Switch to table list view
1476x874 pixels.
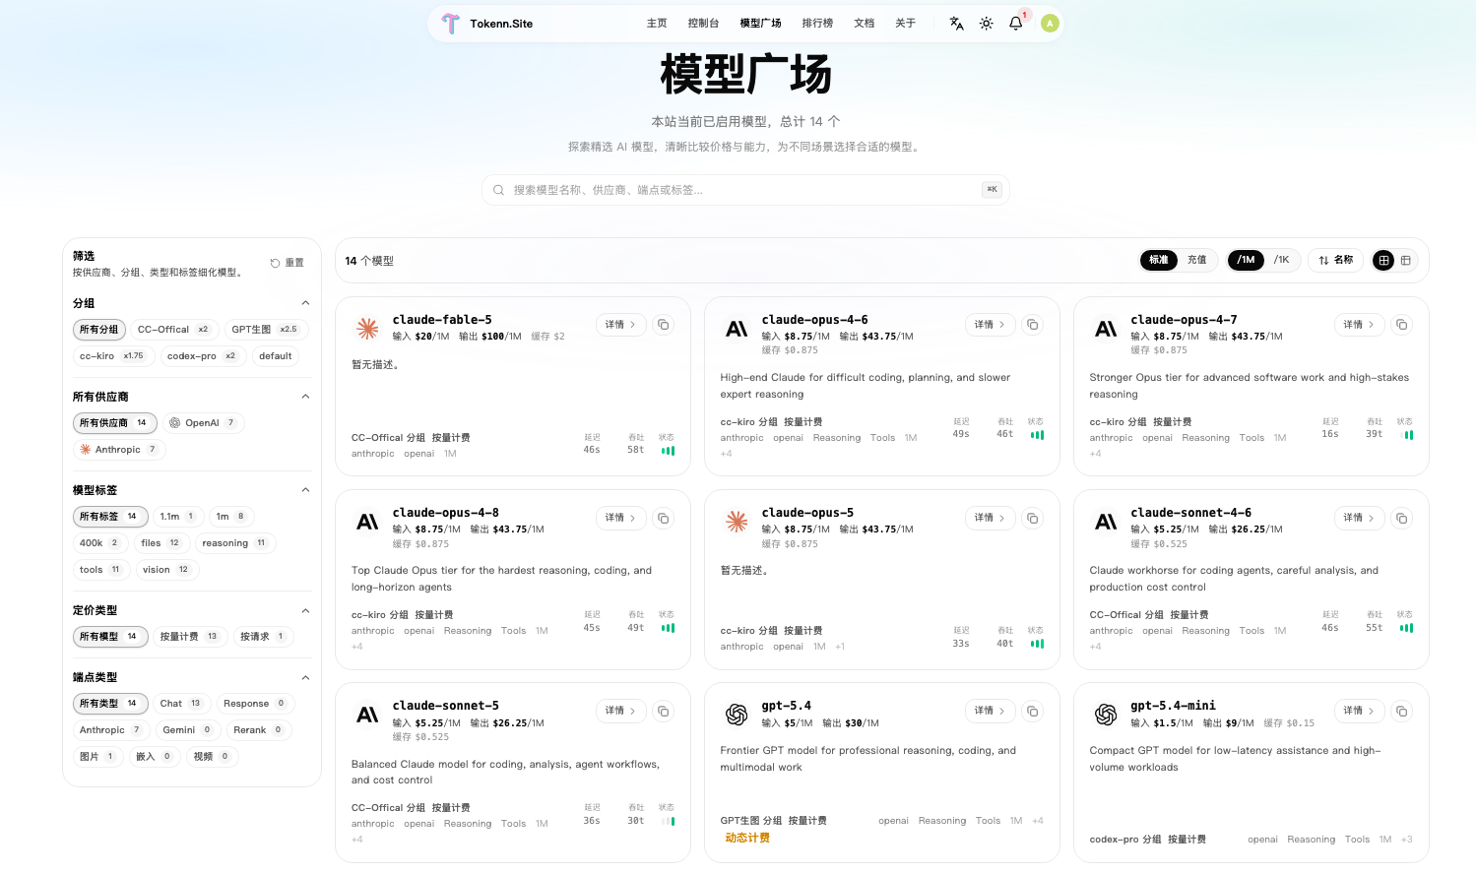[x=1406, y=261]
